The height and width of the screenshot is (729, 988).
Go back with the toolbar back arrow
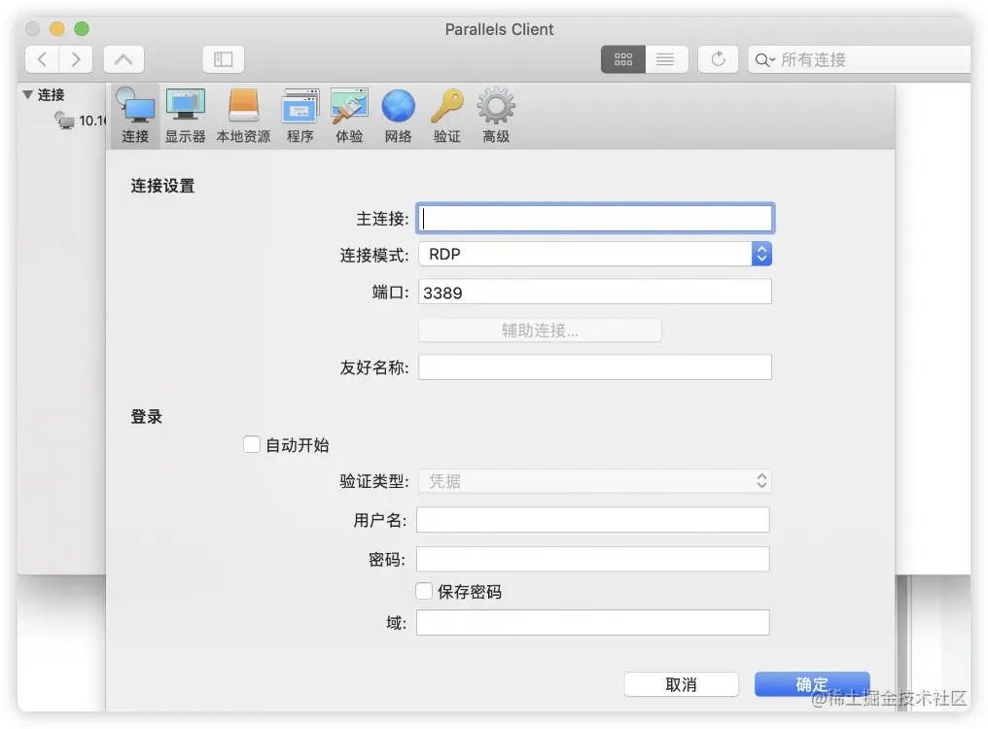(42, 59)
